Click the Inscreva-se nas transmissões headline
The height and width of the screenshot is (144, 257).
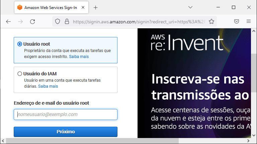[x=200, y=87]
